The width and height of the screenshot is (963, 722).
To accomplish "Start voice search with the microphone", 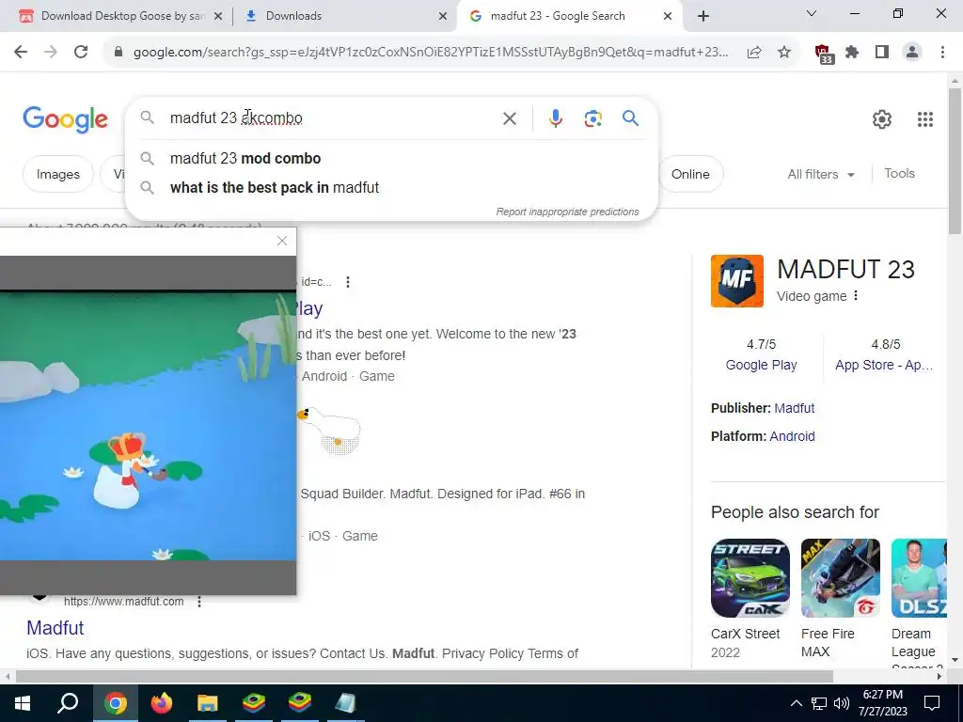I will point(555,118).
